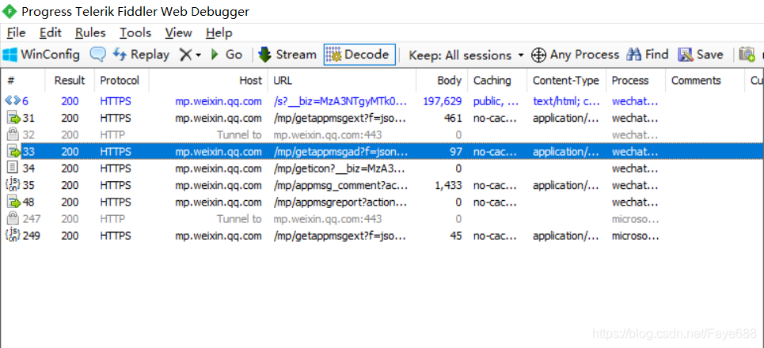Click the comment speech bubble icon
The width and height of the screenshot is (764, 348).
pyautogui.click(x=97, y=55)
